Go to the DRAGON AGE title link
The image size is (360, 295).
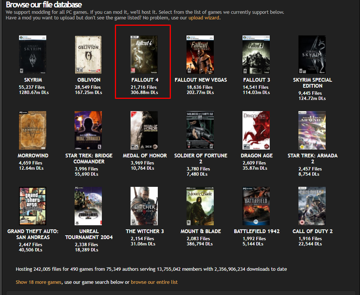tap(257, 156)
